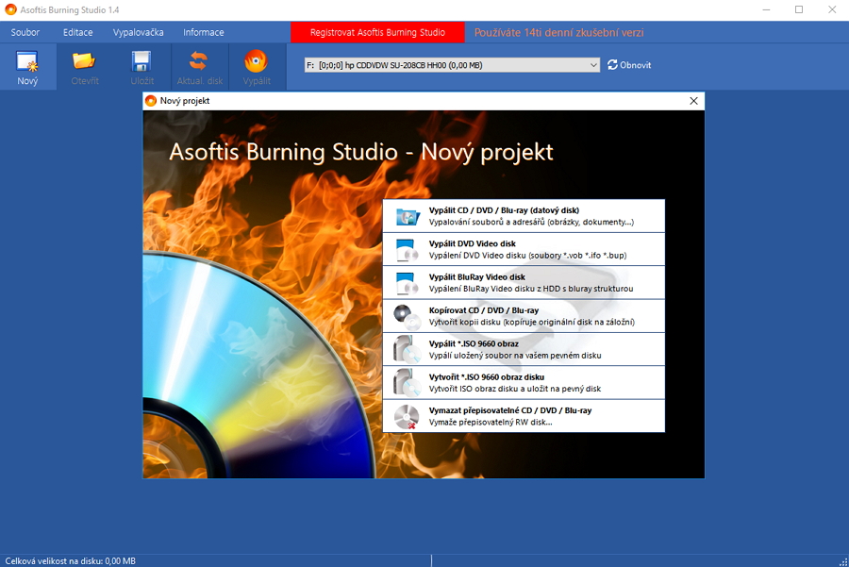This screenshot has width=849, height=567.
Task: Click the Kopírovat CD / DVD / Blu-ray icon
Action: (x=408, y=316)
